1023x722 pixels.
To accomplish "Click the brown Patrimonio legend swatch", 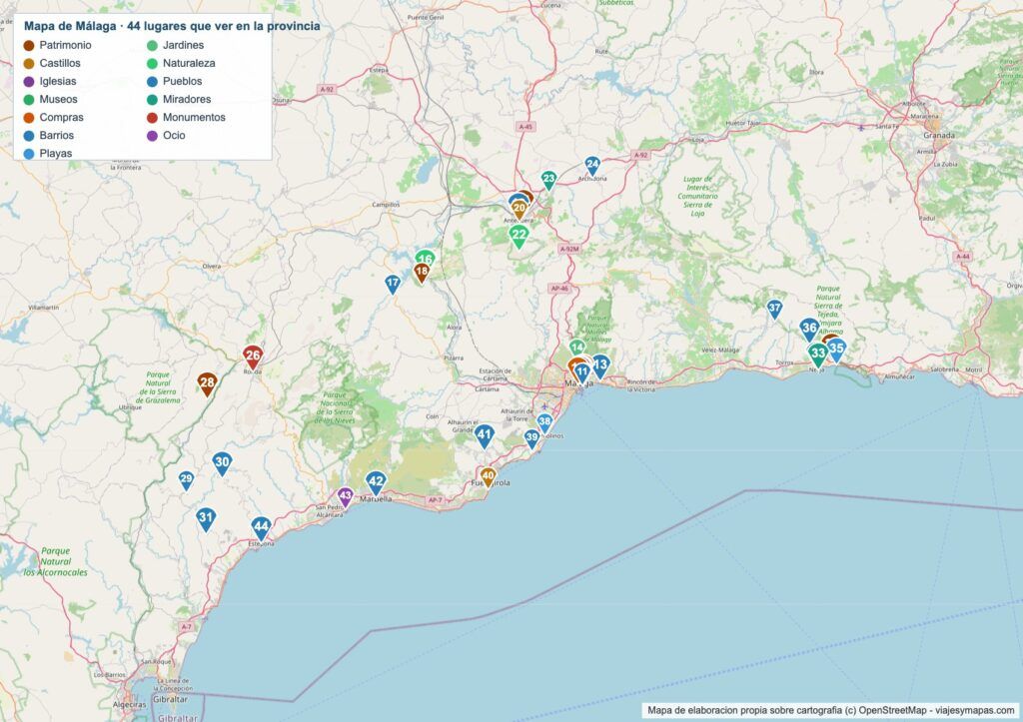I will [x=29, y=45].
